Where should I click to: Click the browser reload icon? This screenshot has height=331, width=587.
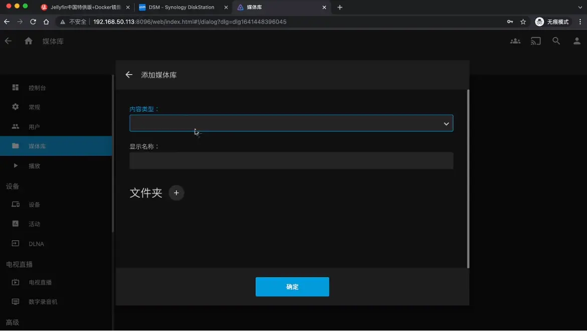[33, 22]
